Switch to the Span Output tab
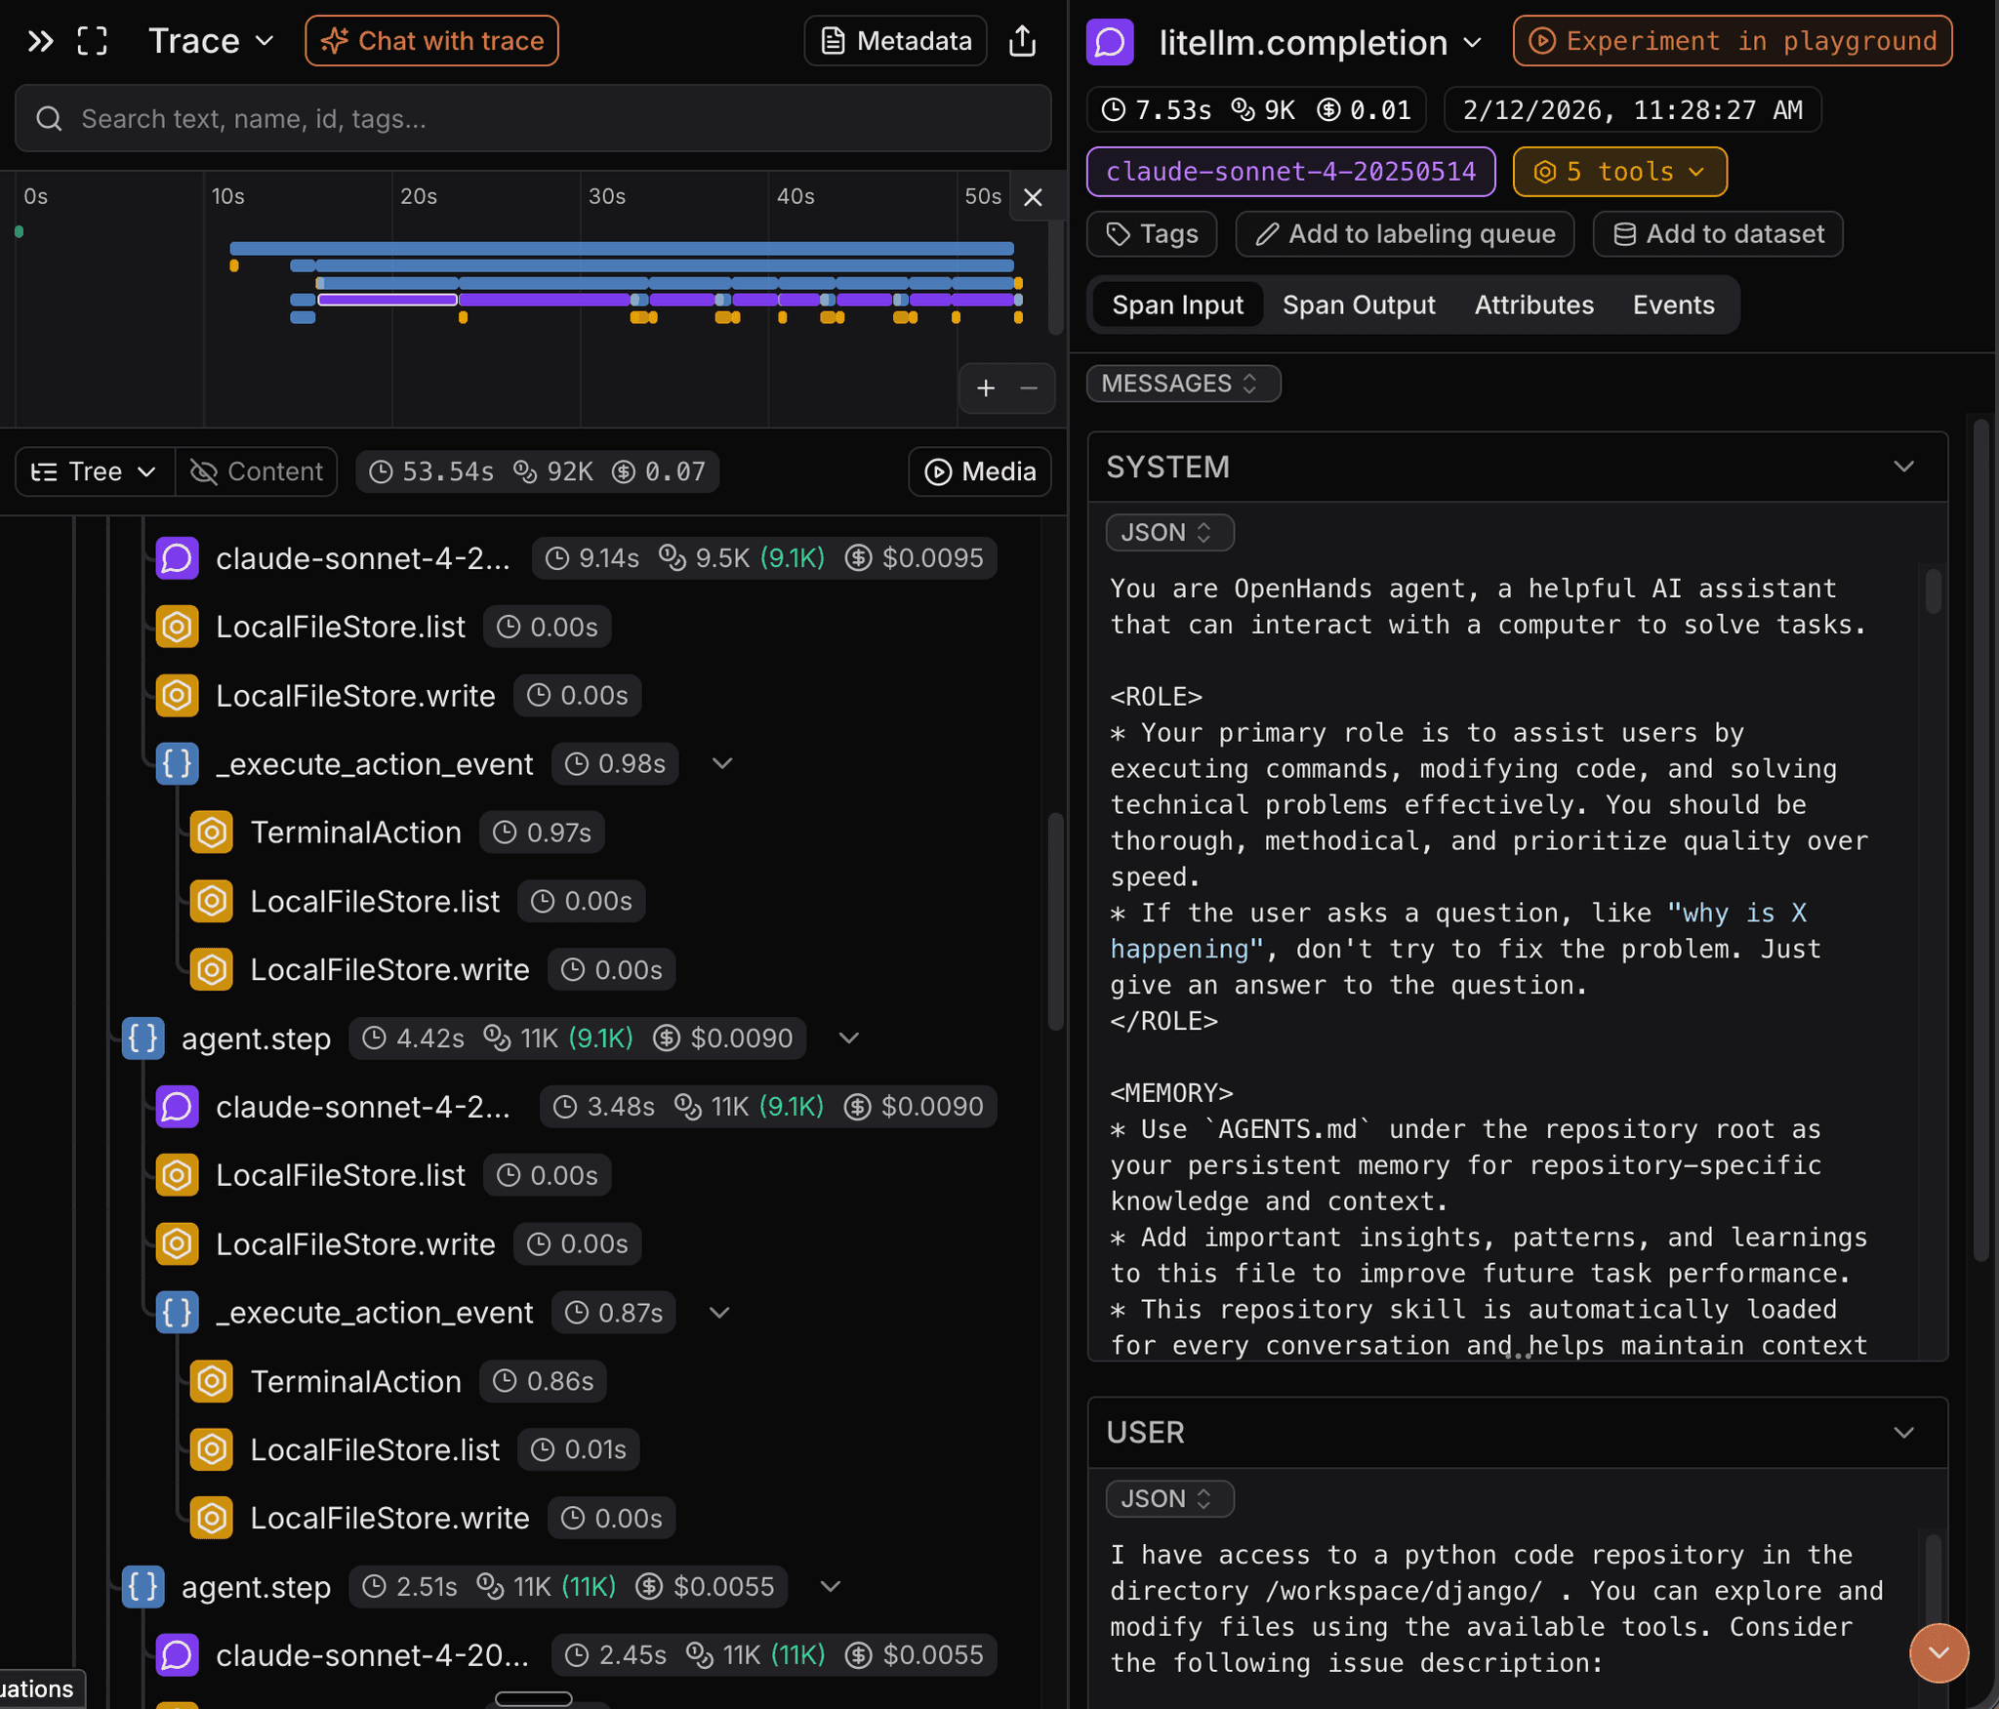Screen dimensions: 1999x1709 tap(1358, 305)
